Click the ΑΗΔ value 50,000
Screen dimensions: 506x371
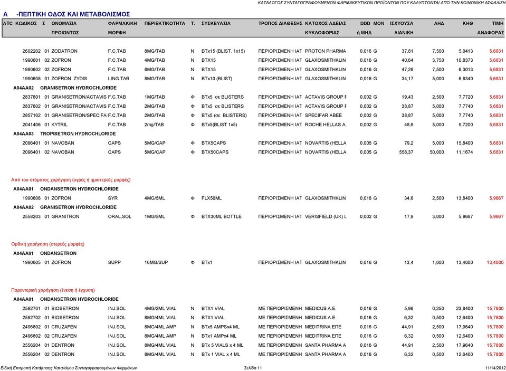click(x=437, y=152)
